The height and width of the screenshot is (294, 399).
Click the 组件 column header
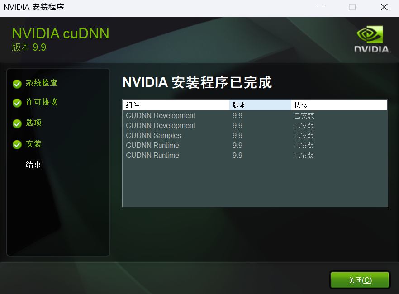coord(176,105)
